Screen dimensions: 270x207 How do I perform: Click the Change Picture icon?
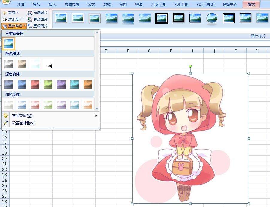click(30, 19)
